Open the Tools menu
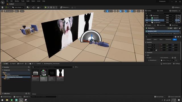182x102 pixels. point(23,1)
